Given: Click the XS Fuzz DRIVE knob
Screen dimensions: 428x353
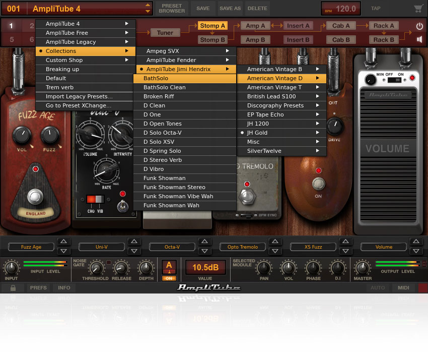Looking at the screenshot, I should (x=335, y=126).
